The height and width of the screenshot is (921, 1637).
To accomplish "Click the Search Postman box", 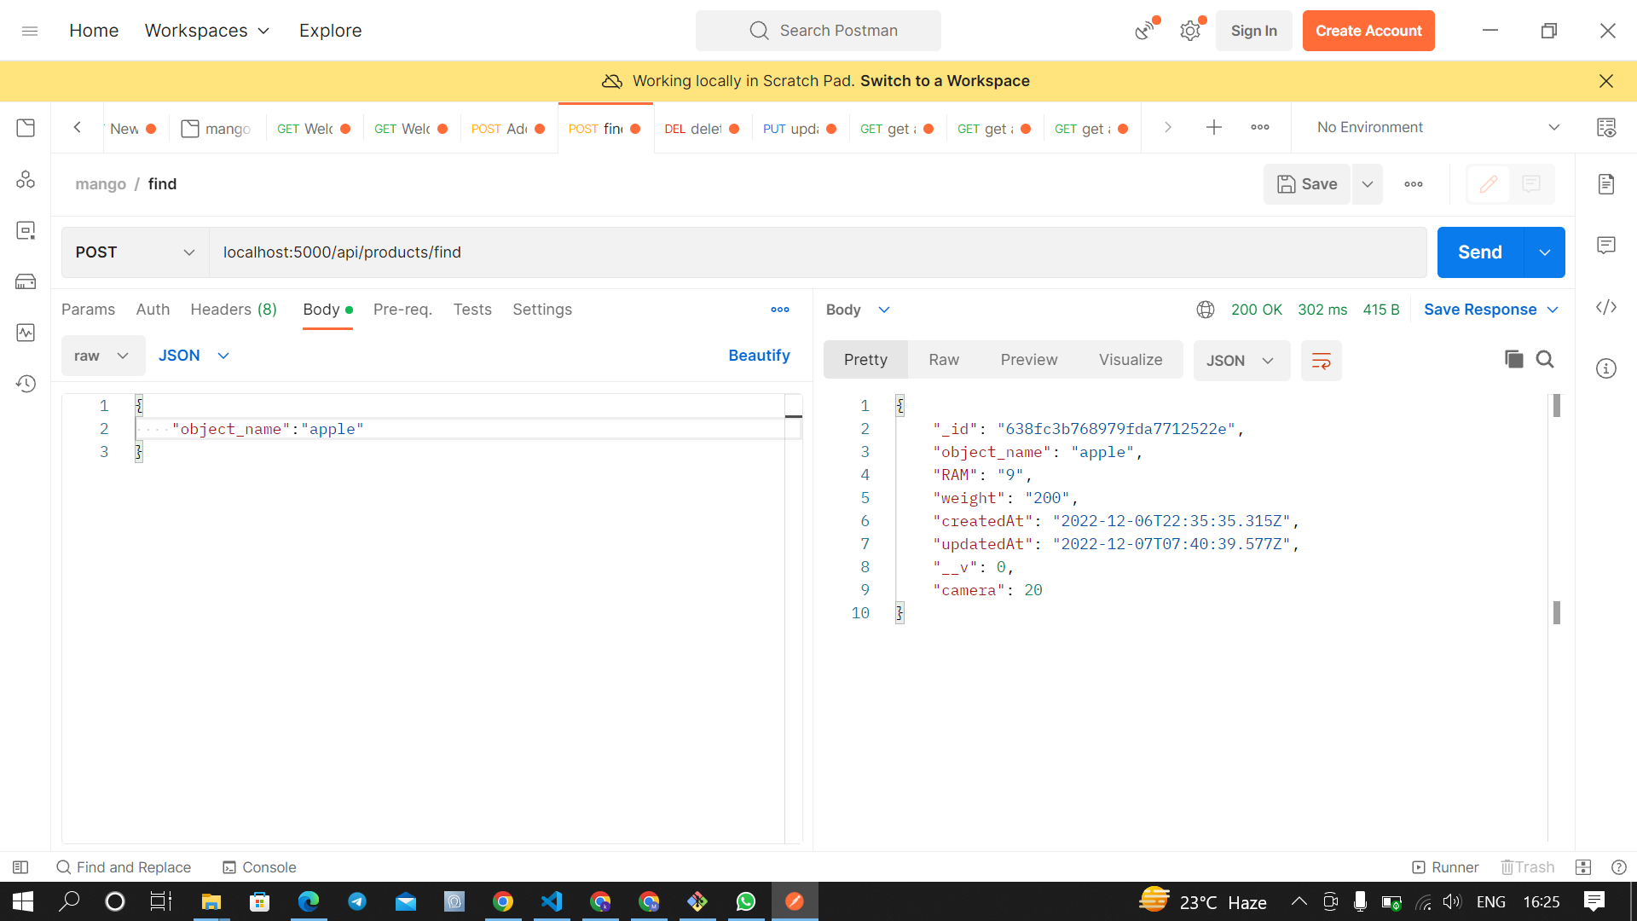I will click(x=818, y=31).
